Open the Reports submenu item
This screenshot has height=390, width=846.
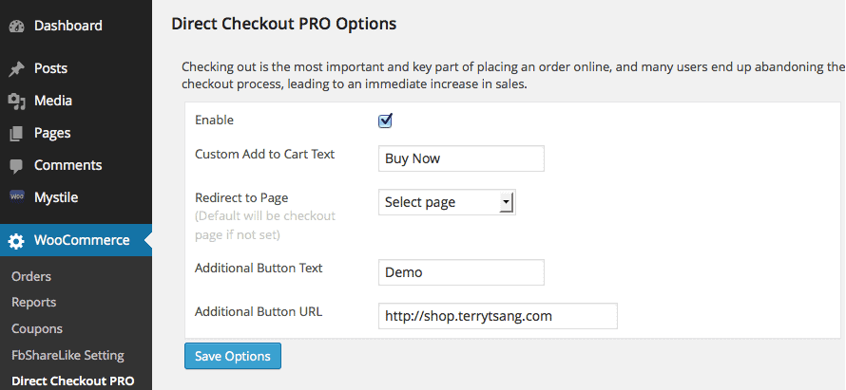coord(33,302)
